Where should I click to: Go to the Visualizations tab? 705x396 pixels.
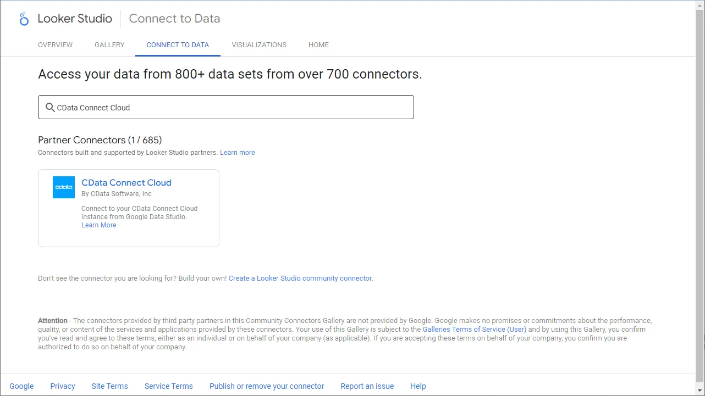click(x=259, y=45)
